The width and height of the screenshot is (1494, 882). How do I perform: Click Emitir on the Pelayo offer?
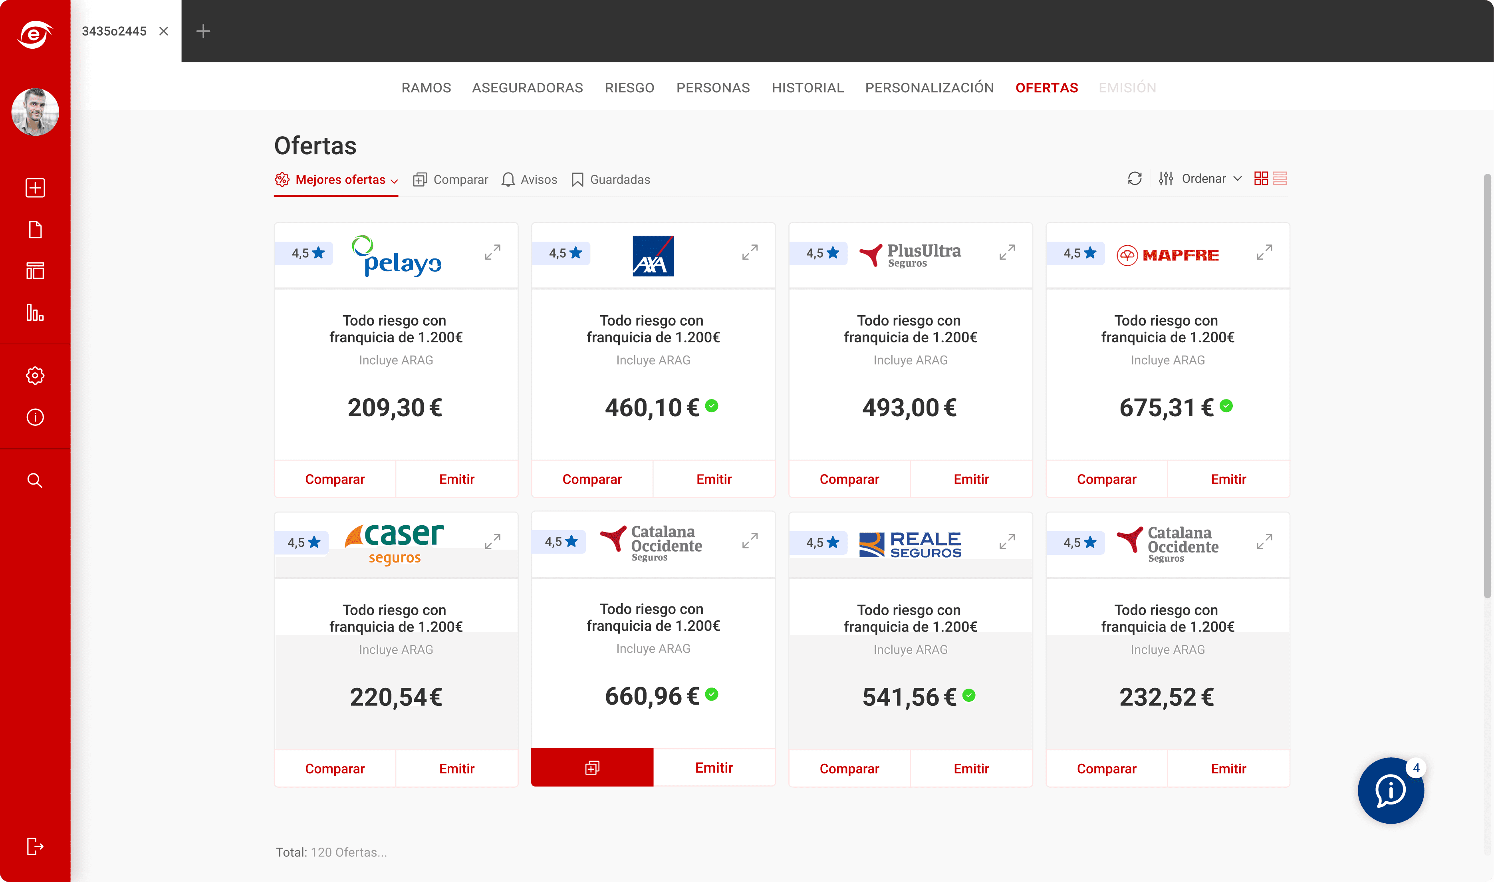coord(457,479)
